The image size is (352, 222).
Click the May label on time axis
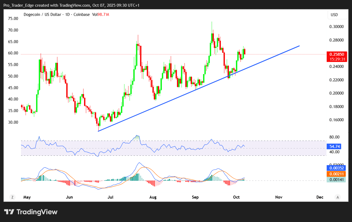[27, 197]
